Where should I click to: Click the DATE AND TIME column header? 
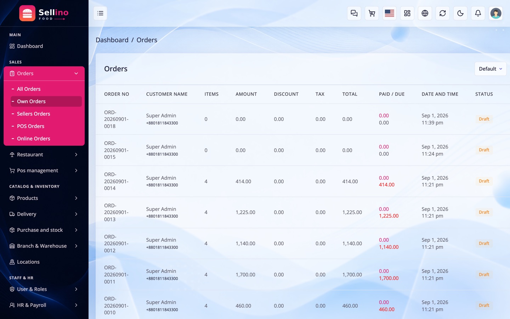[x=440, y=94]
